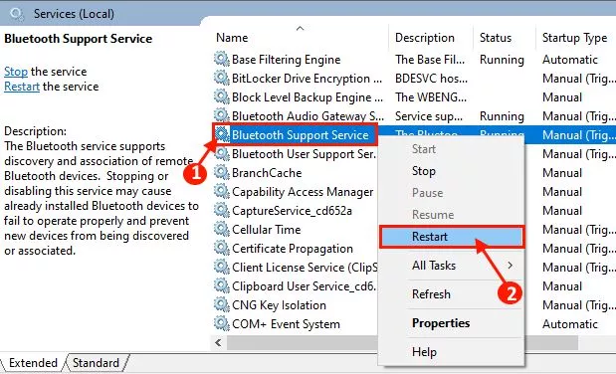Choose Restart in the context menu
This screenshot has height=374, width=616.
click(452, 237)
